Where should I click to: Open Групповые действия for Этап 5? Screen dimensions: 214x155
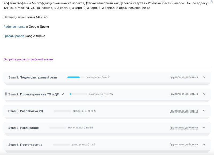(184, 145)
